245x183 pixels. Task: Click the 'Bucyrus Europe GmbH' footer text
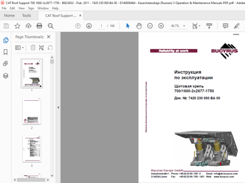click(x=167, y=170)
